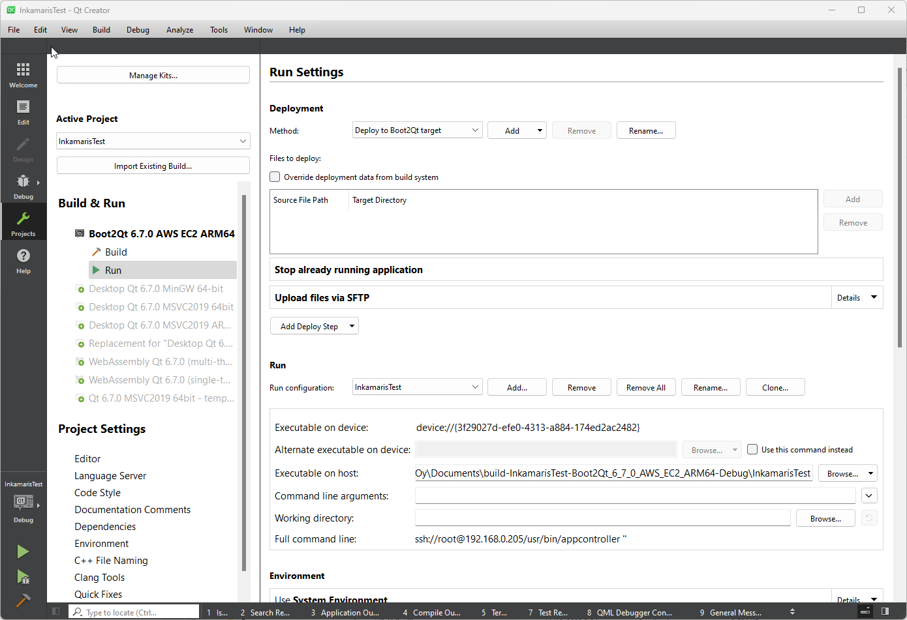Click Clone run configuration button
This screenshot has height=620, width=907.
(x=775, y=387)
